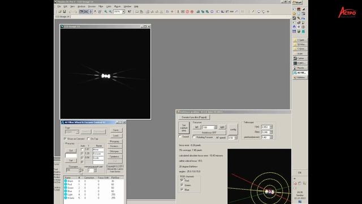362x204 pixels.
Task: Click the Bahtinov taskbar item
Action: 300,78
